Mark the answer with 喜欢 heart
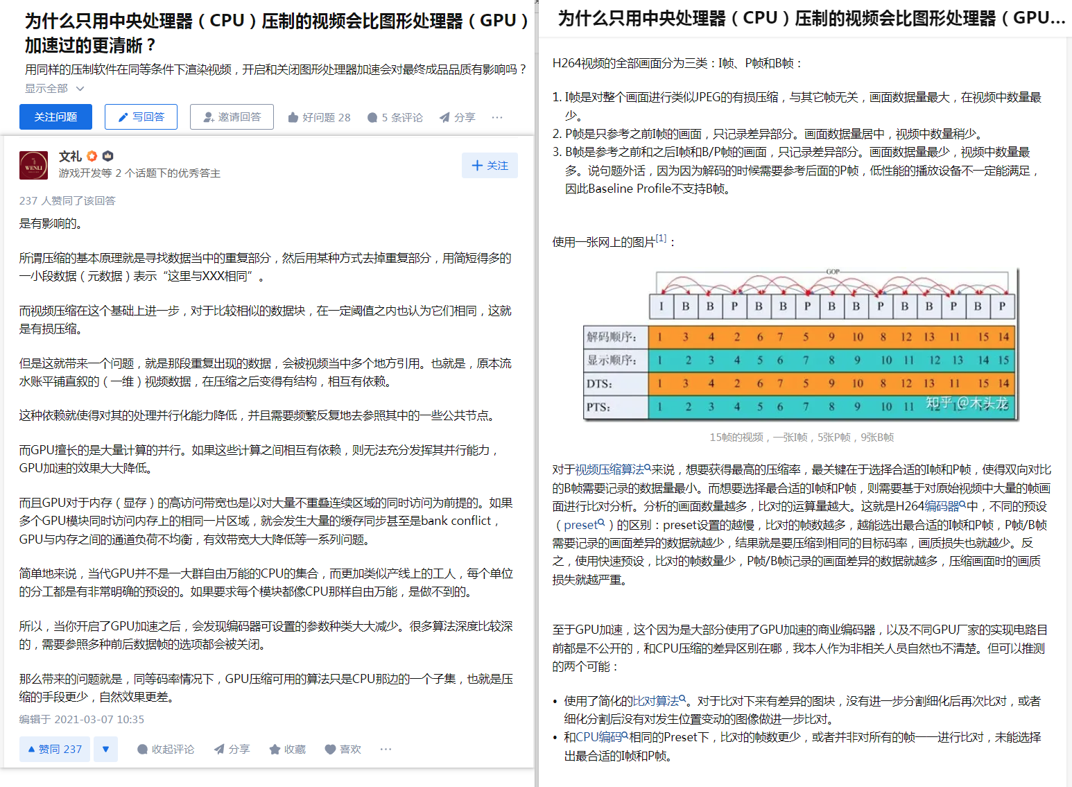Image resolution: width=1072 pixels, height=787 pixels. [x=343, y=749]
